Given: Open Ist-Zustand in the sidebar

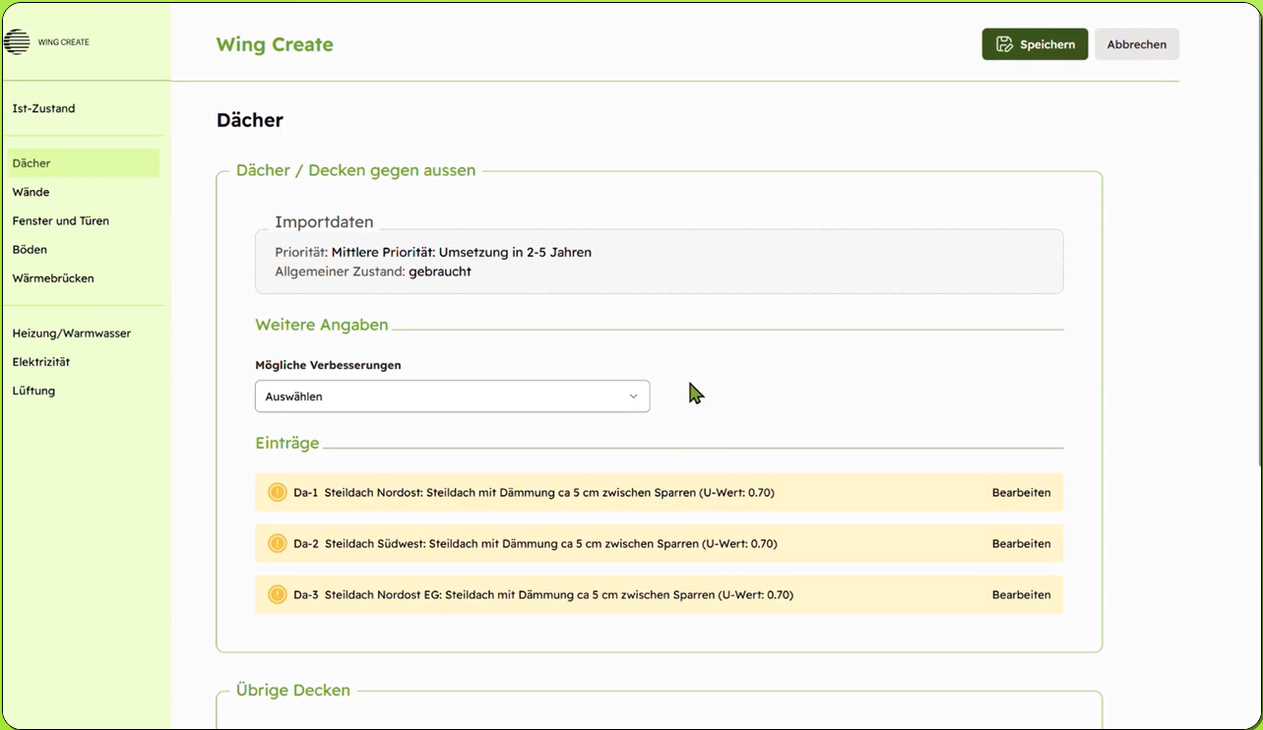Looking at the screenshot, I should (x=43, y=108).
